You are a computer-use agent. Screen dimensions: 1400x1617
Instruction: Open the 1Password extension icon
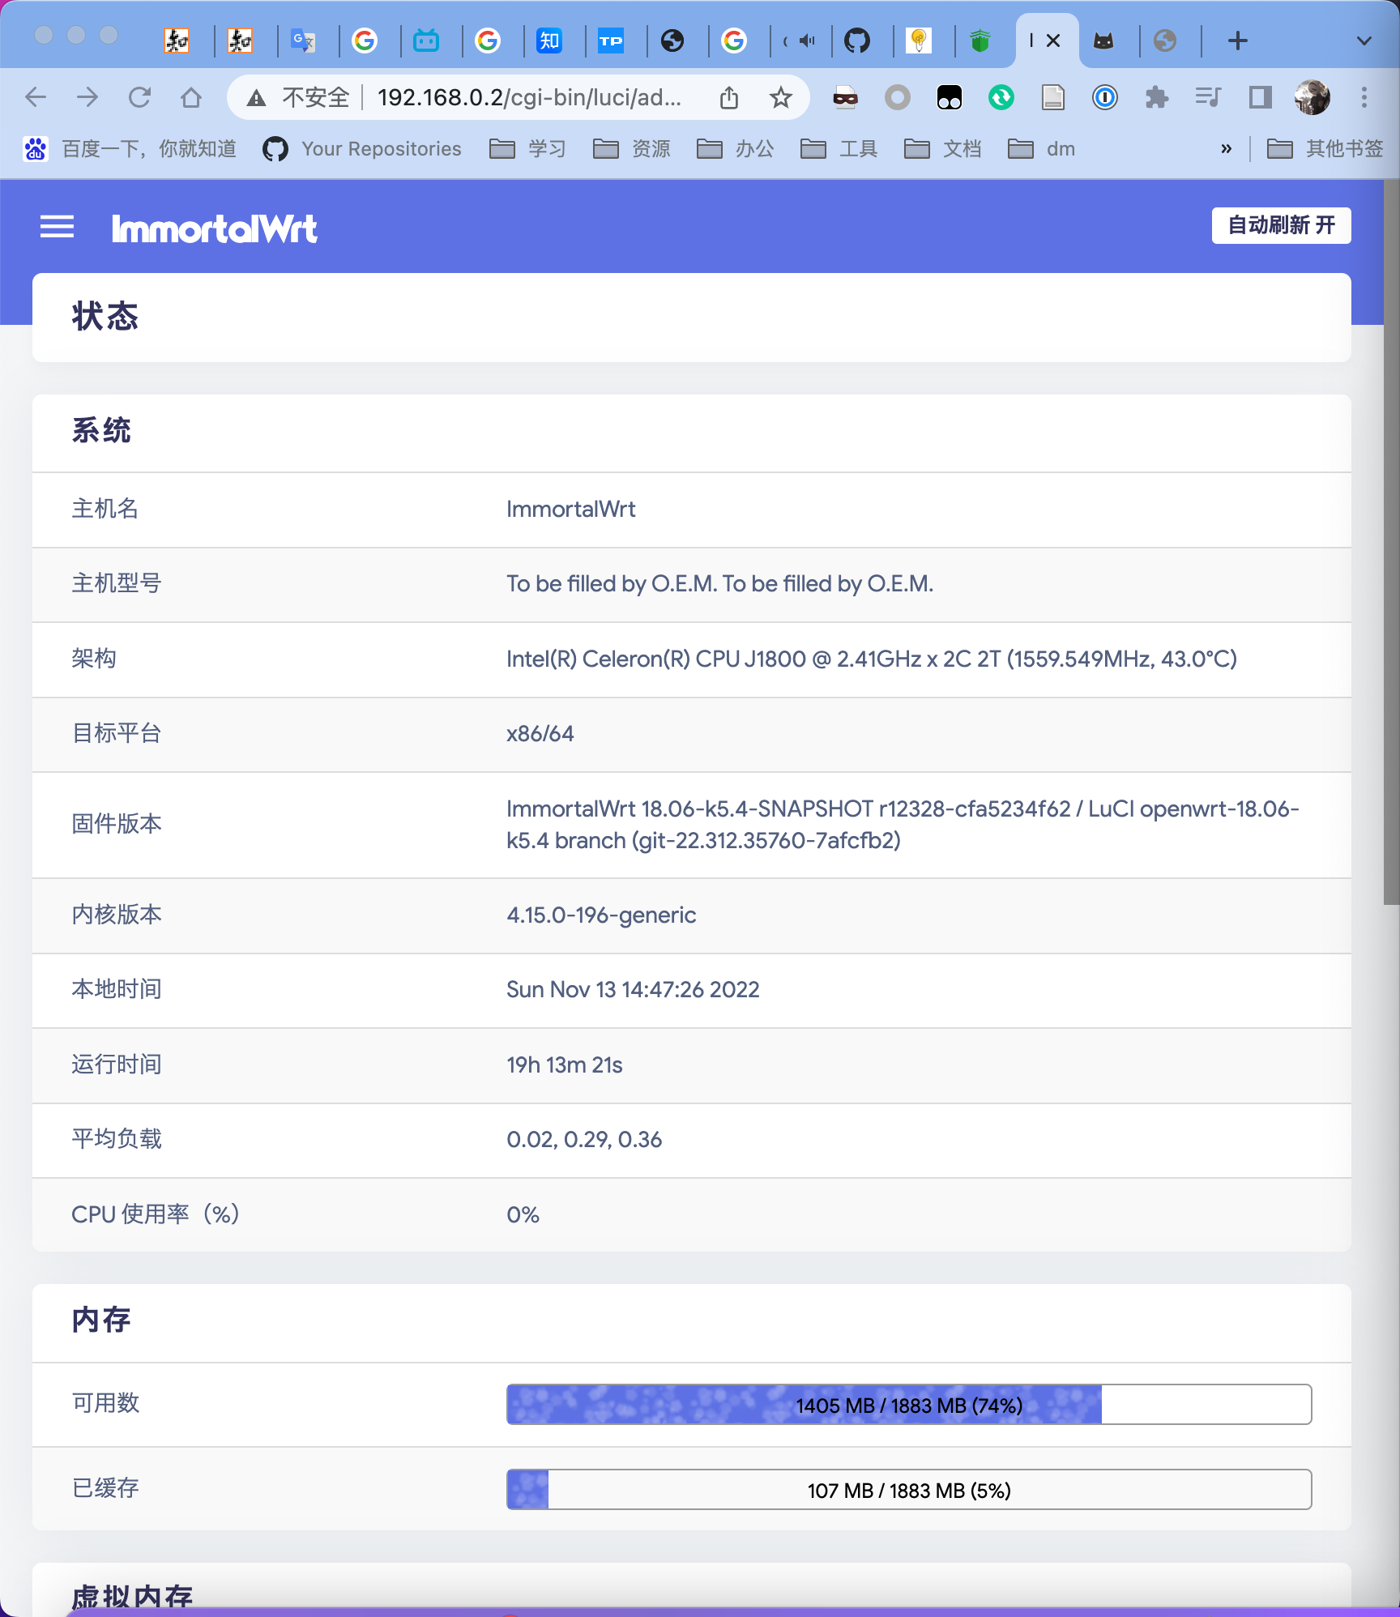(x=1105, y=96)
